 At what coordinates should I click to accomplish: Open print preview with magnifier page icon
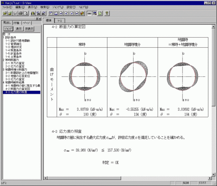[26, 13]
